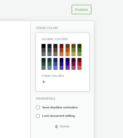Click the Delete label text
This screenshot has height=138, width=123.
click(x=65, y=126)
